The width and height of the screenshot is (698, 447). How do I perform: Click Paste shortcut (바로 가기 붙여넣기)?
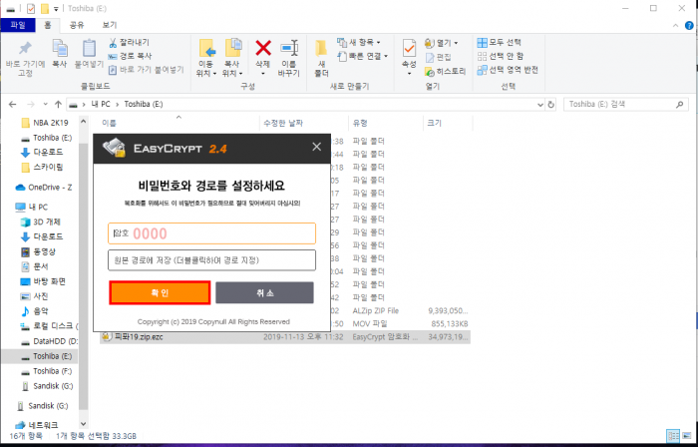pos(147,70)
